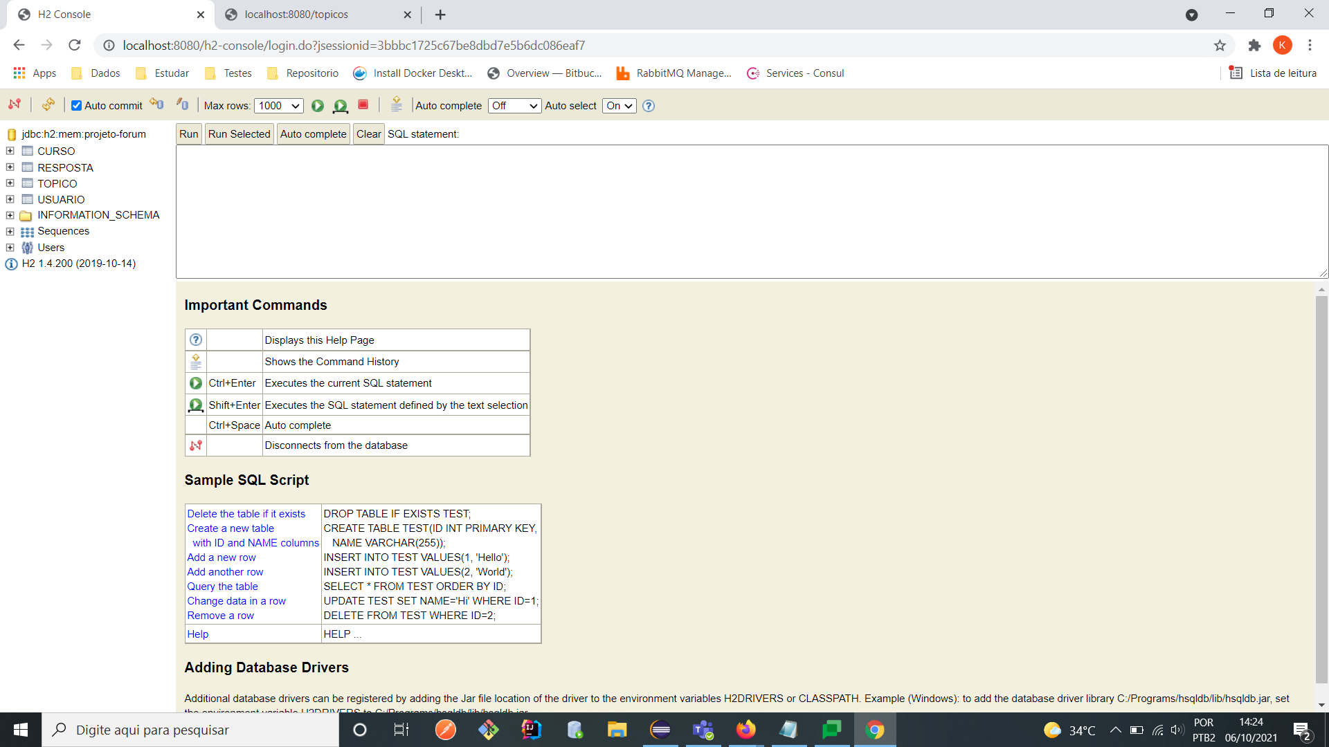Click the 'Query the table' sample link

coord(222,587)
